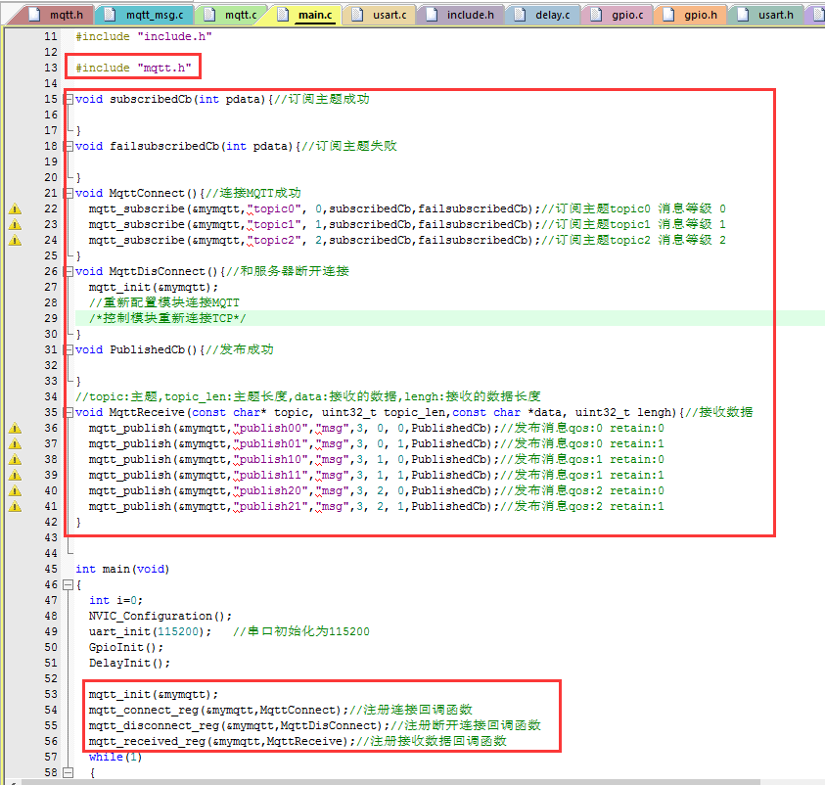Collapse the MqttReceive function fold at line 35
Viewport: 825px width, 785px height.
point(69,412)
